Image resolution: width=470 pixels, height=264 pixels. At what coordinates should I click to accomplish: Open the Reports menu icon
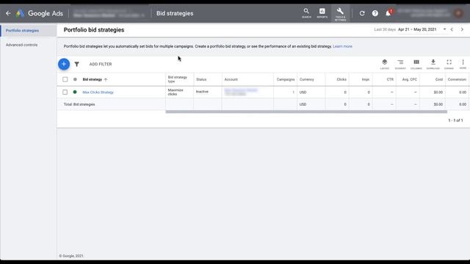click(322, 13)
